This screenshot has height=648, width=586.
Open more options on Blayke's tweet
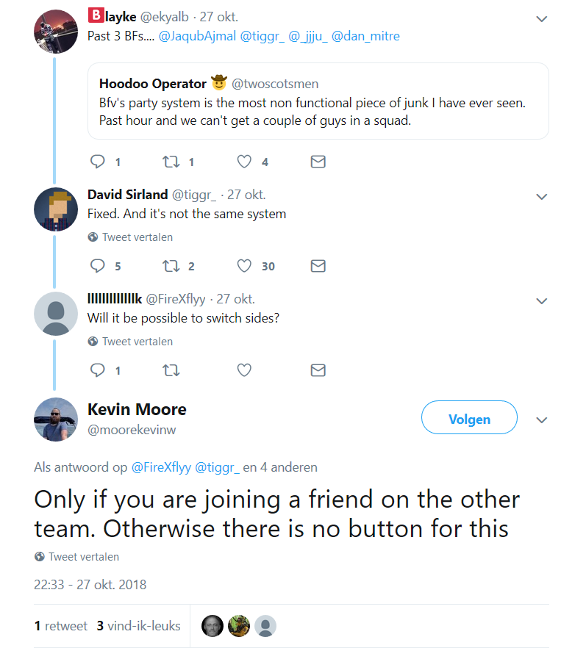[x=542, y=19]
